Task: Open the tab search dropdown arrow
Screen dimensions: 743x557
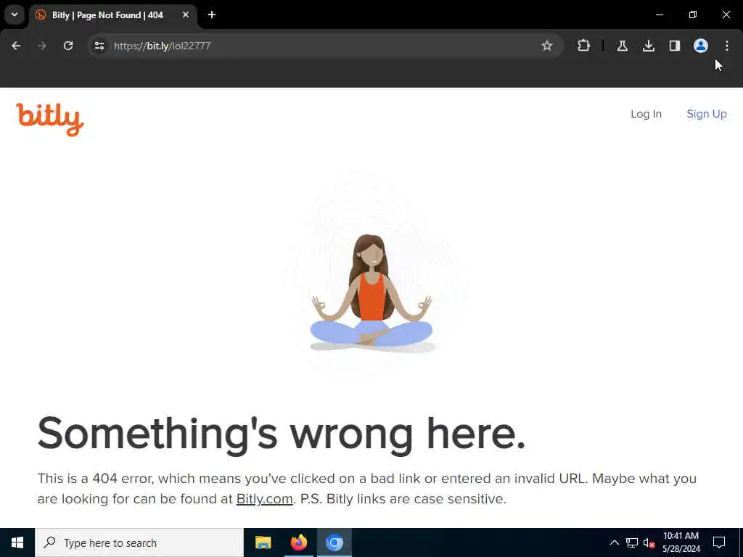Action: click(15, 15)
